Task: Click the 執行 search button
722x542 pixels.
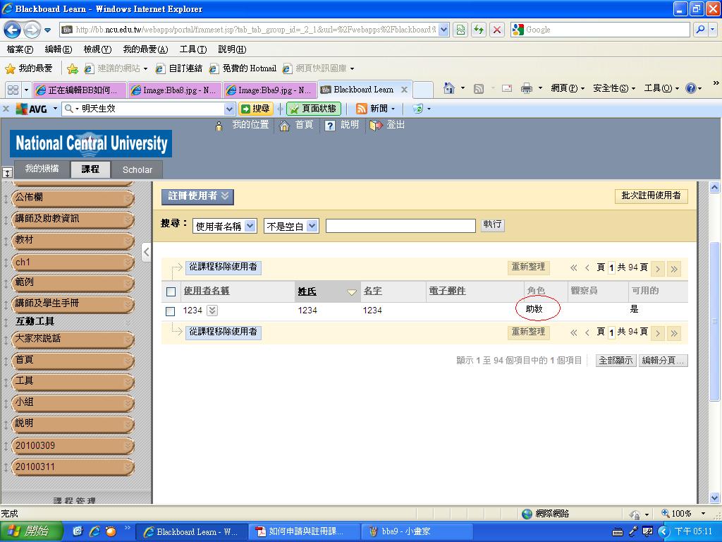Action: (x=493, y=224)
